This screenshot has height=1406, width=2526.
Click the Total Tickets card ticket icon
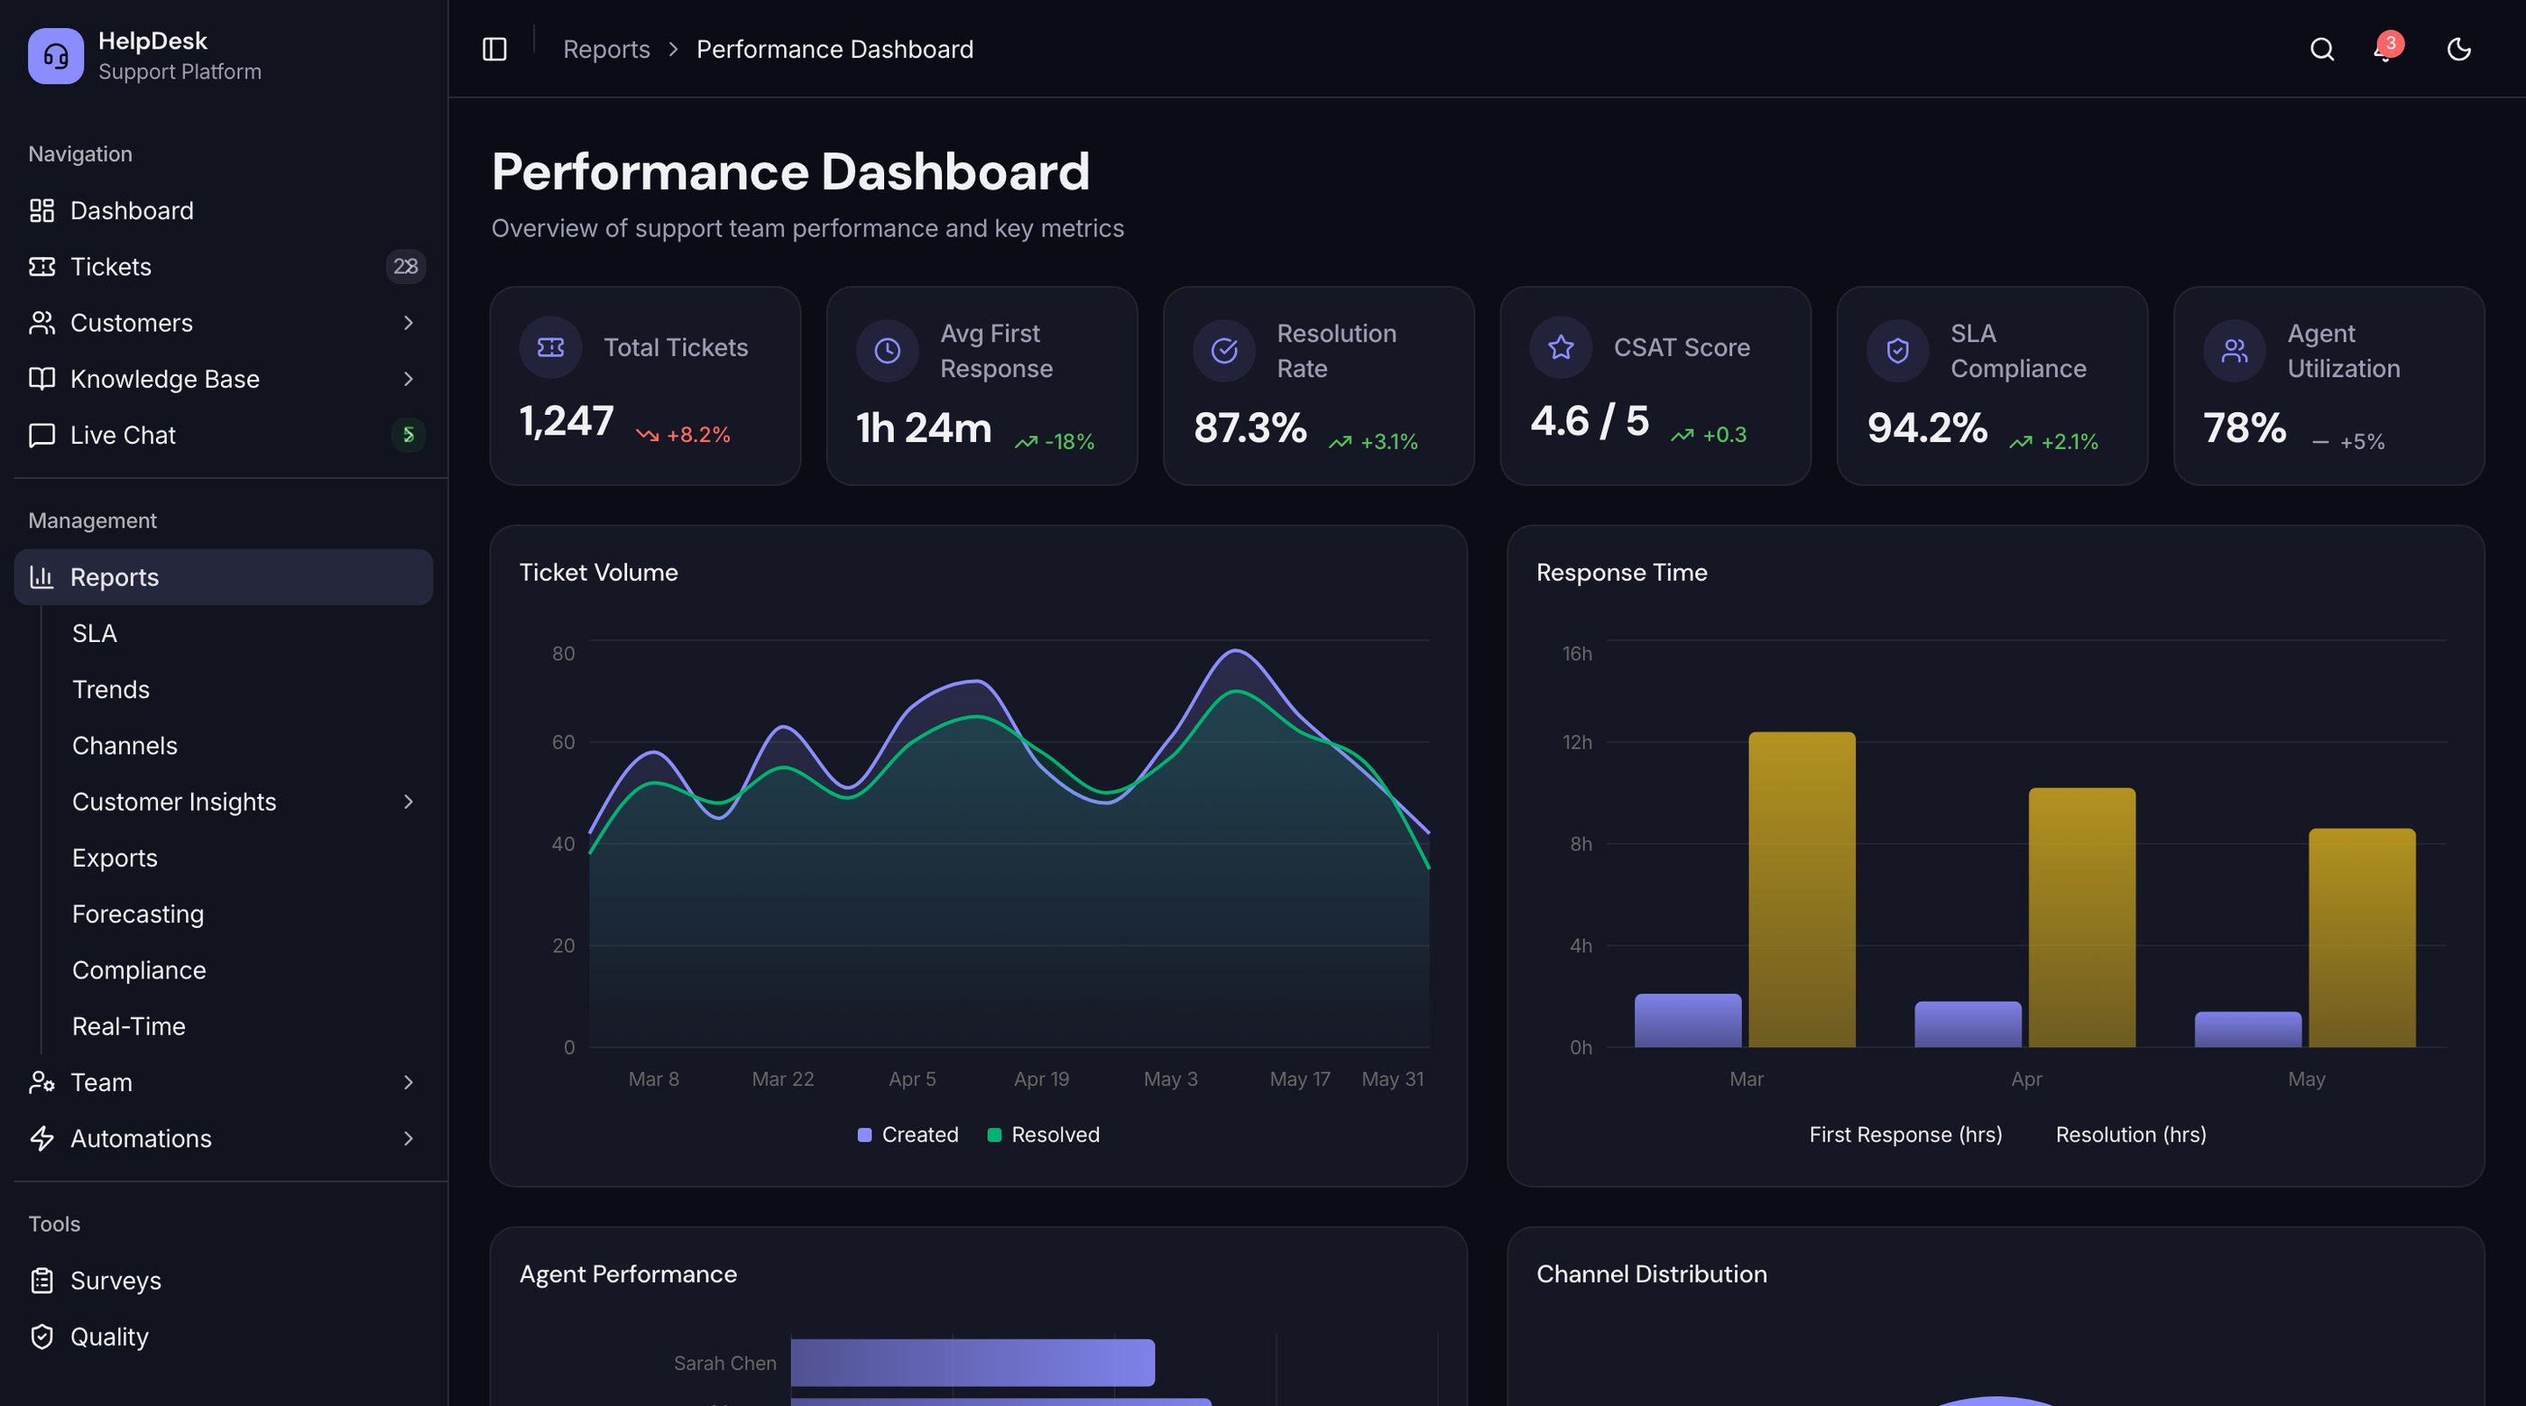[x=550, y=347]
